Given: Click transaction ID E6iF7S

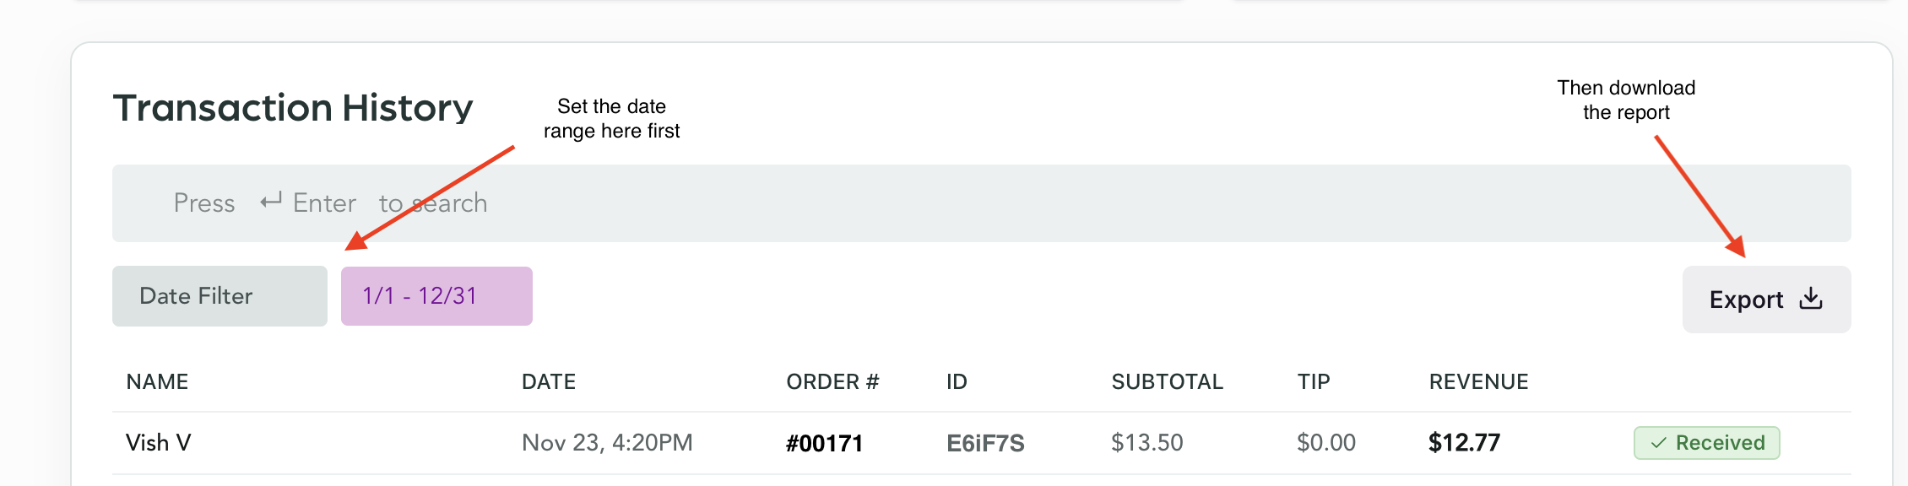Looking at the screenshot, I should coord(985,444).
